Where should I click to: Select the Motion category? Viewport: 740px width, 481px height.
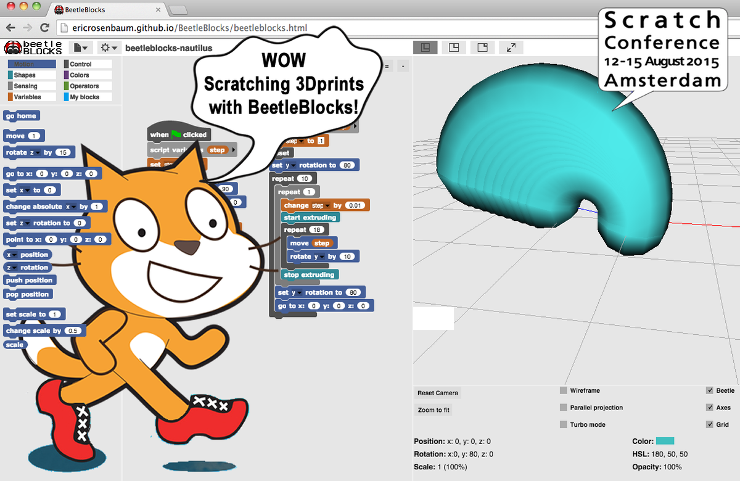click(x=31, y=64)
